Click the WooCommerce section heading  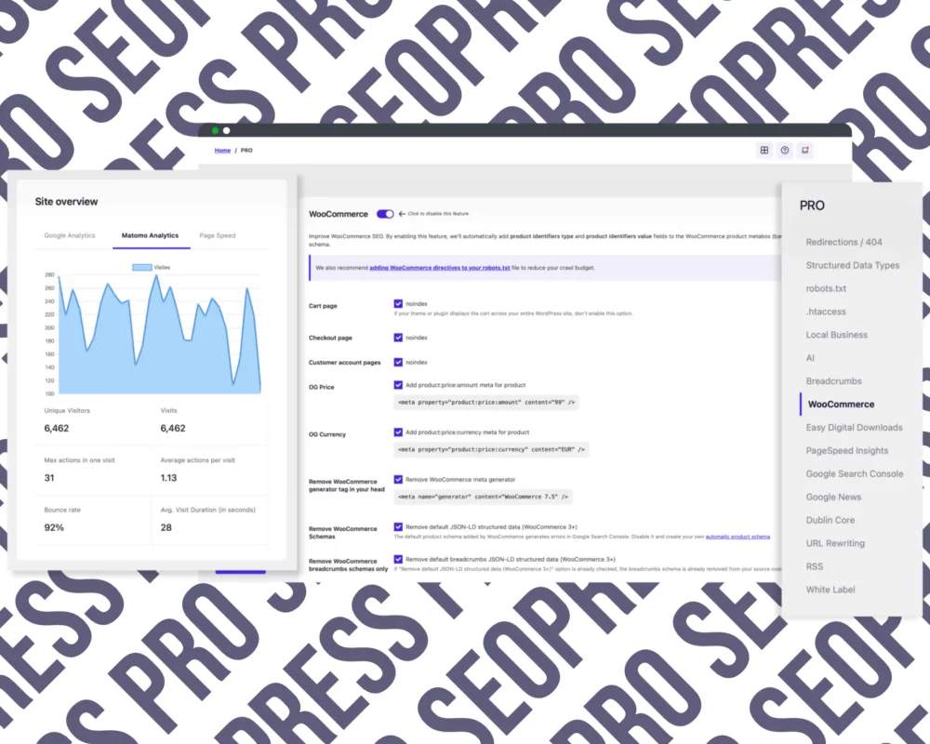339,214
